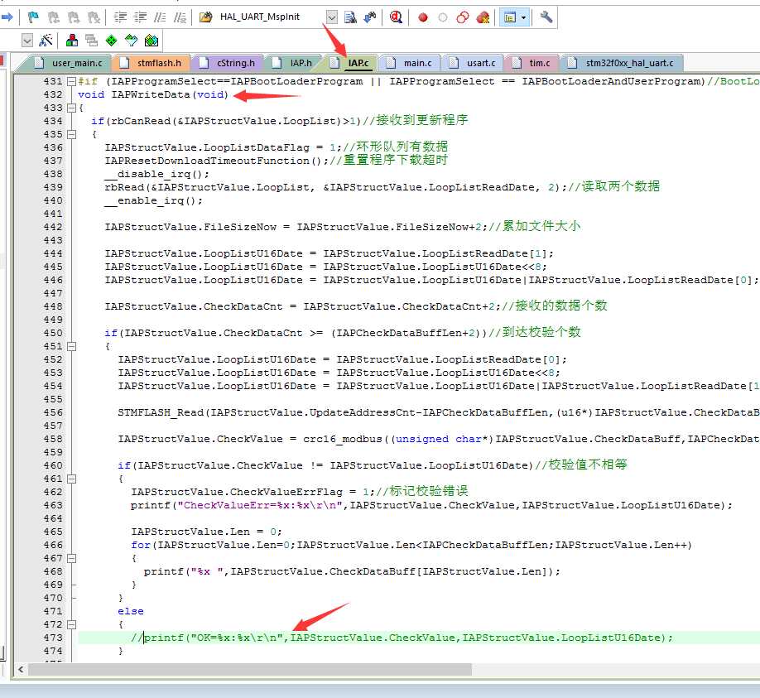Disable all breakpoints icon
The height and width of the screenshot is (698, 760).
click(463, 18)
